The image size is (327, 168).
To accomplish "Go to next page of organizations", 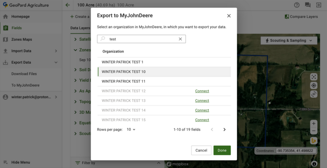I will [x=224, y=129].
